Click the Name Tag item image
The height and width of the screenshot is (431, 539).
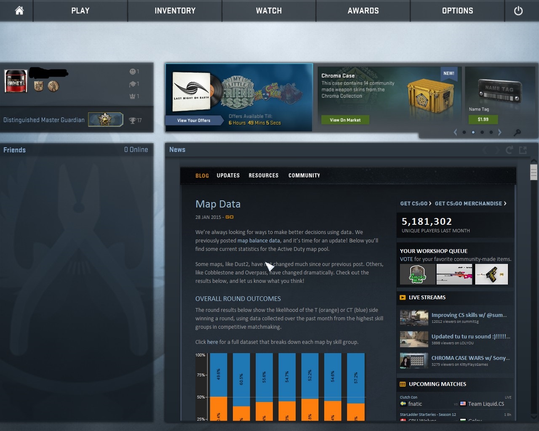point(500,92)
